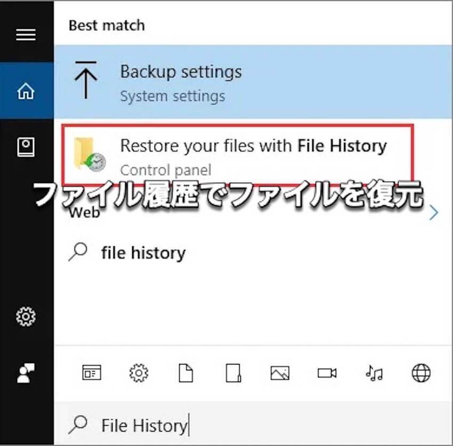Open the Feedback icon in sidebar

coord(26,373)
